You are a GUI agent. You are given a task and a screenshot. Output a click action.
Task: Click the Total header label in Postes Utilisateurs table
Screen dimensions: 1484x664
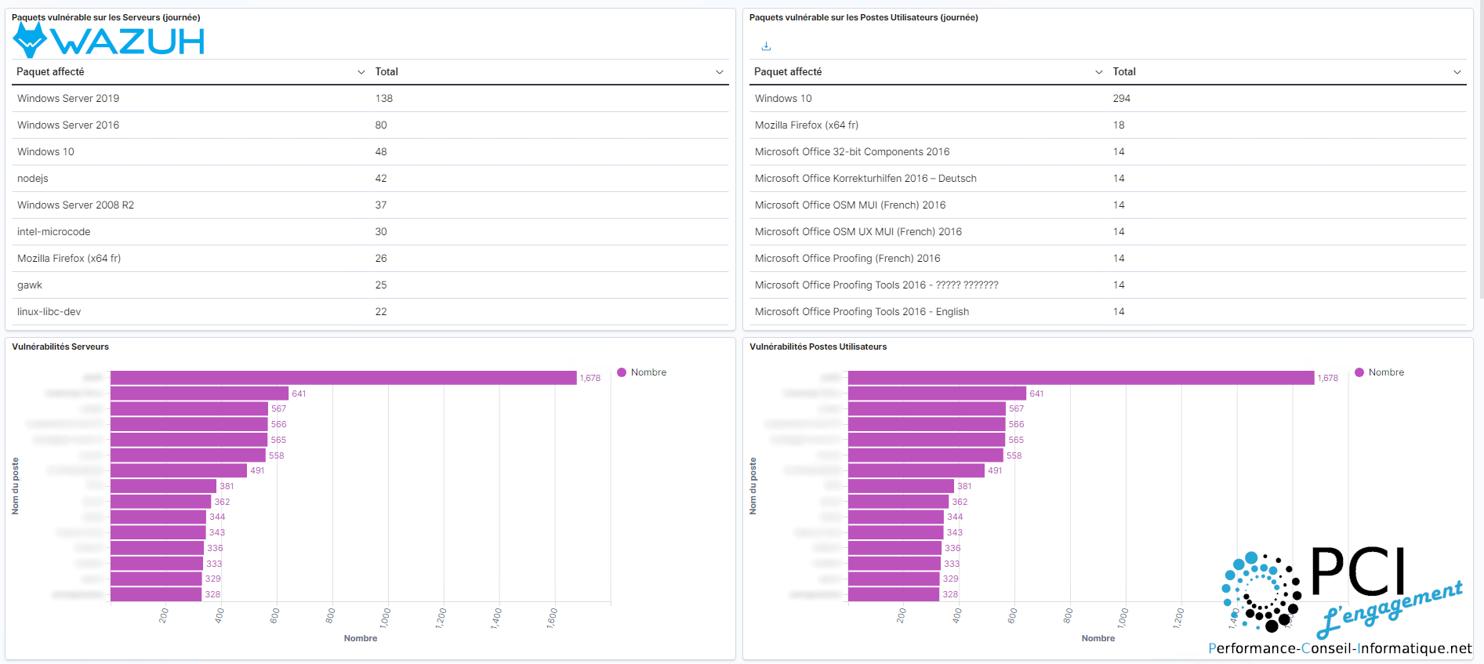tap(1124, 71)
